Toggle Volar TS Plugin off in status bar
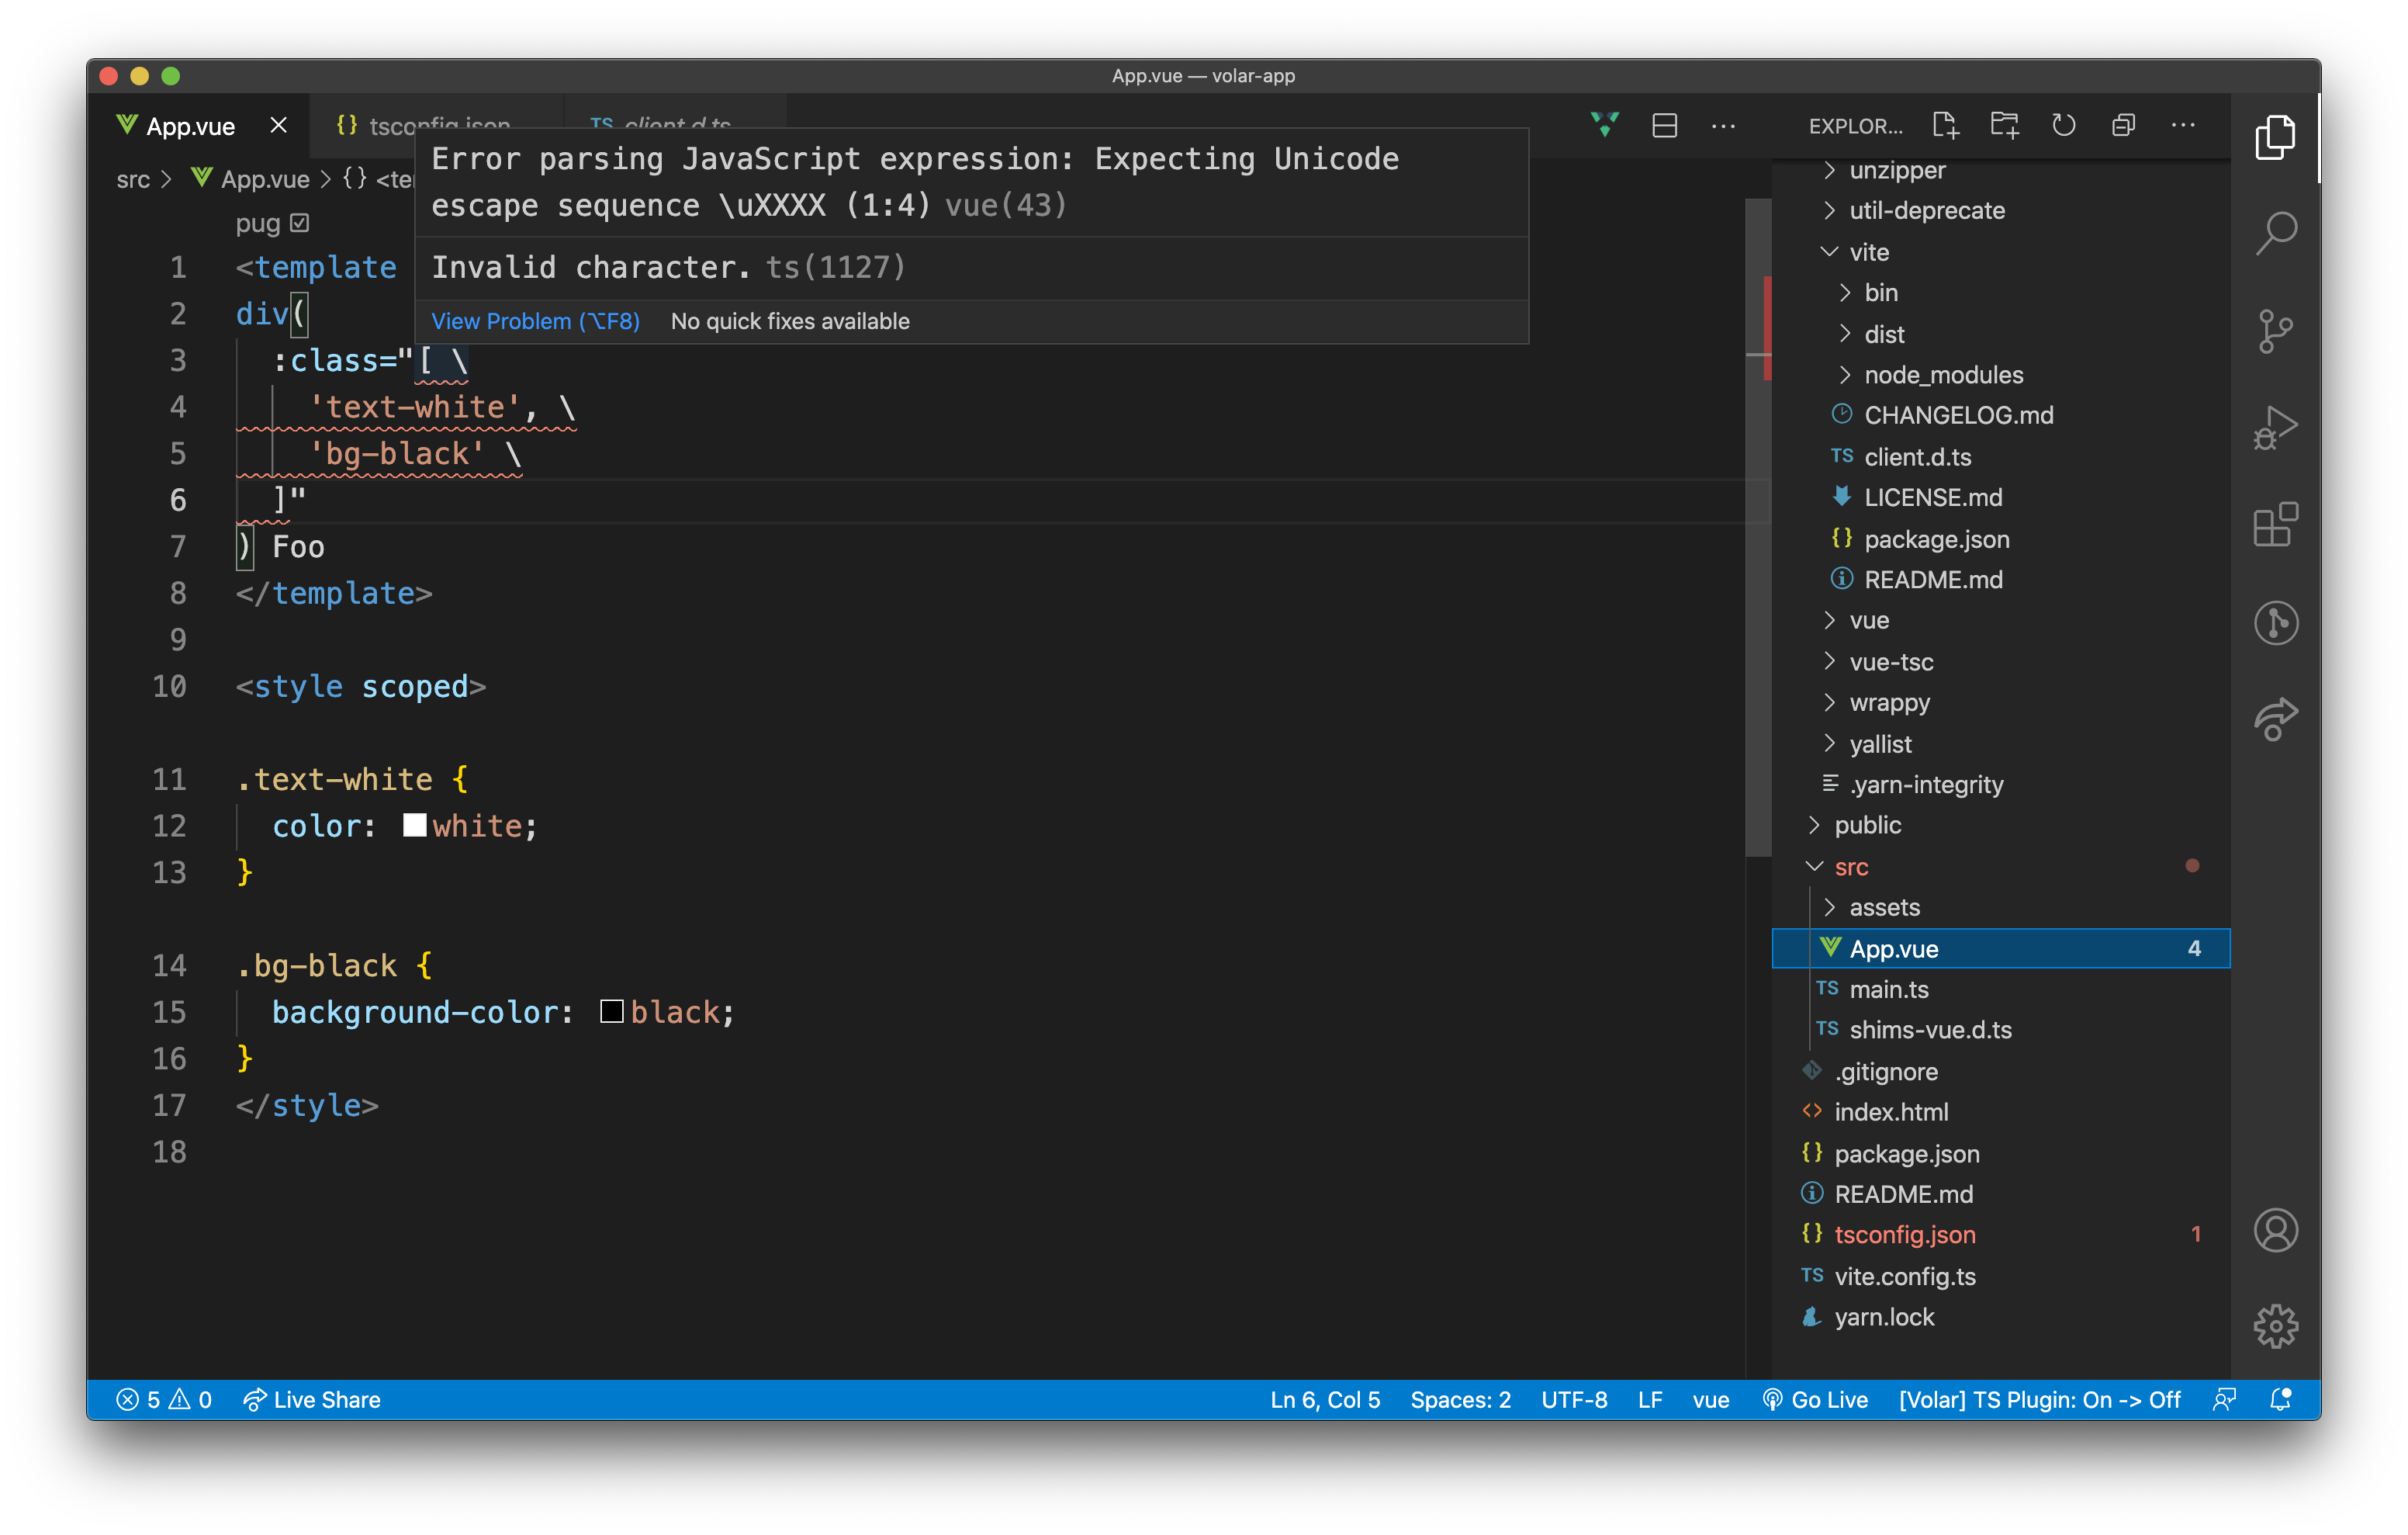 (x=2040, y=1400)
